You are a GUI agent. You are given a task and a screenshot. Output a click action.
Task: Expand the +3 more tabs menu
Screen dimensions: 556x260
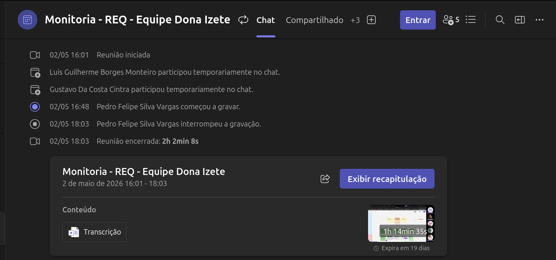(x=355, y=20)
